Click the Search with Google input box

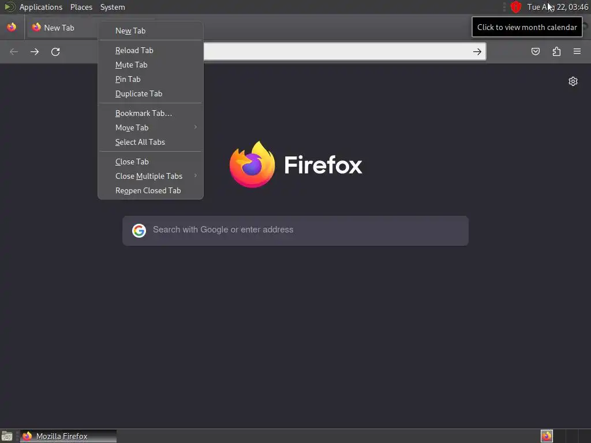pos(295,231)
